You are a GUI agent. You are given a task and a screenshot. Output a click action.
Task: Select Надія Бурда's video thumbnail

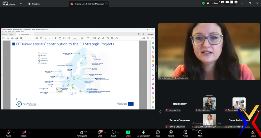pos(209,104)
